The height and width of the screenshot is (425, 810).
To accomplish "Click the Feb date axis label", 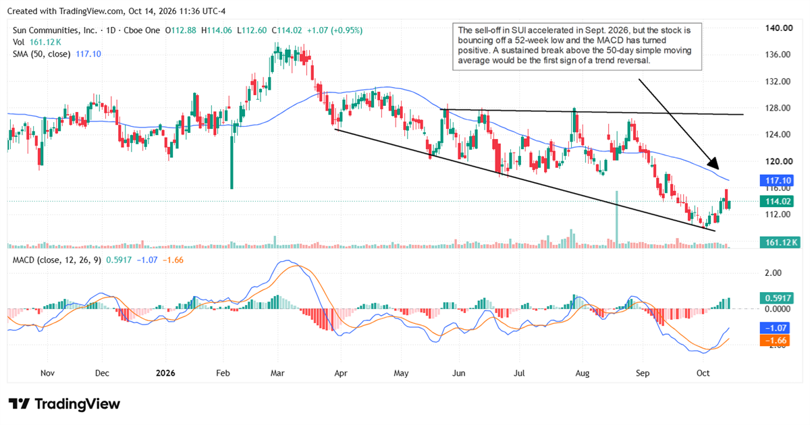I will (x=223, y=372).
